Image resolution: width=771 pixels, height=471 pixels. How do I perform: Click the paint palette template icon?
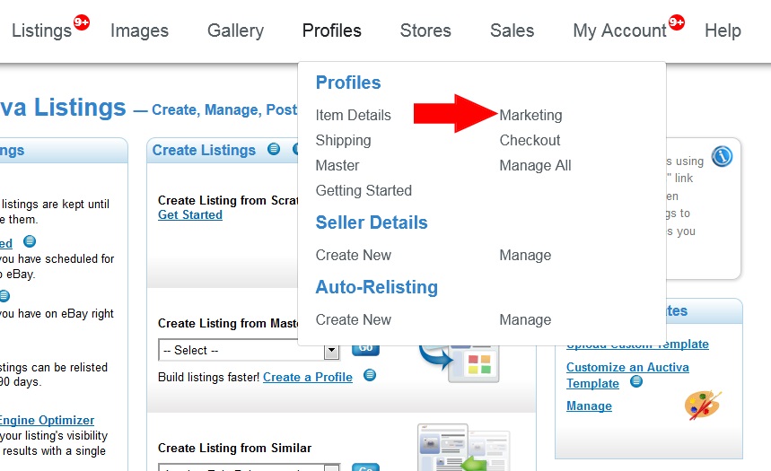pos(702,405)
